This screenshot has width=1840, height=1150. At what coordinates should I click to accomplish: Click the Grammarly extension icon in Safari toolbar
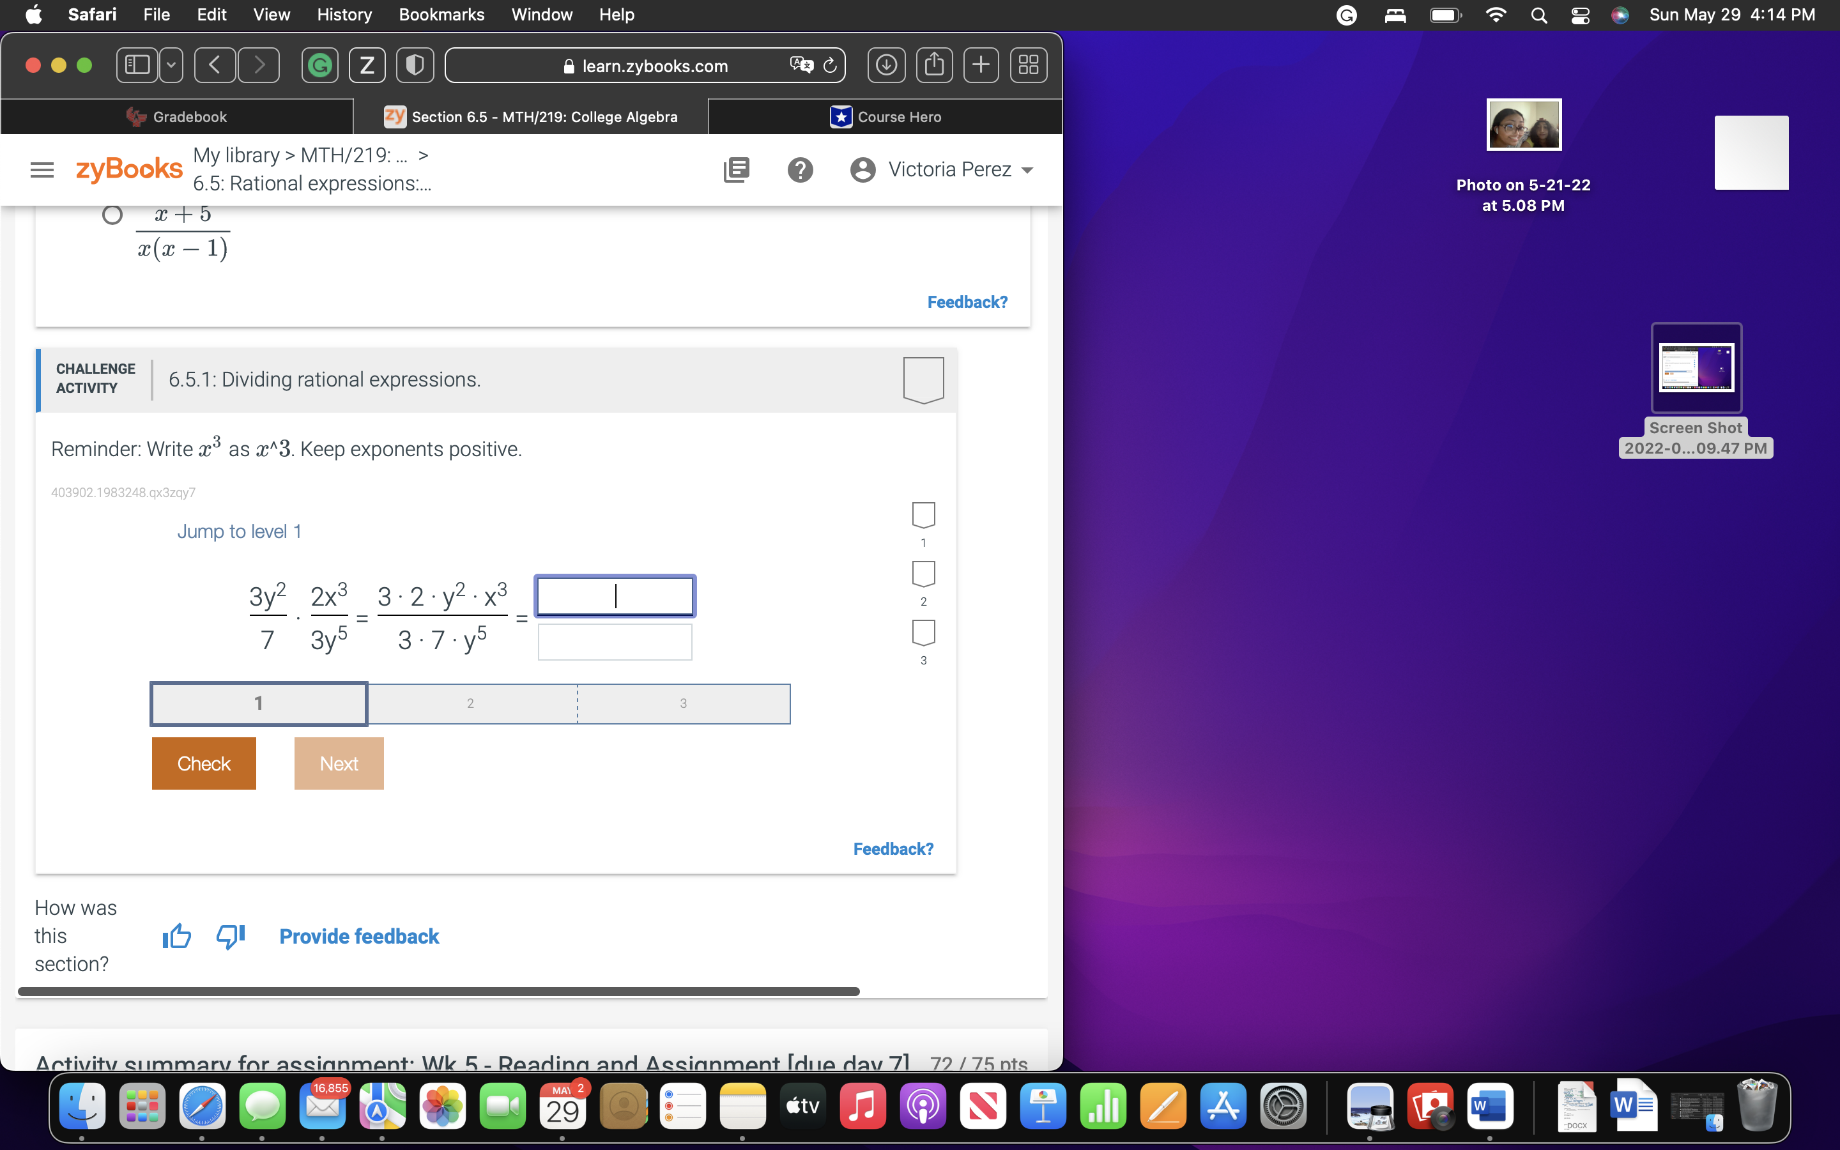[319, 65]
